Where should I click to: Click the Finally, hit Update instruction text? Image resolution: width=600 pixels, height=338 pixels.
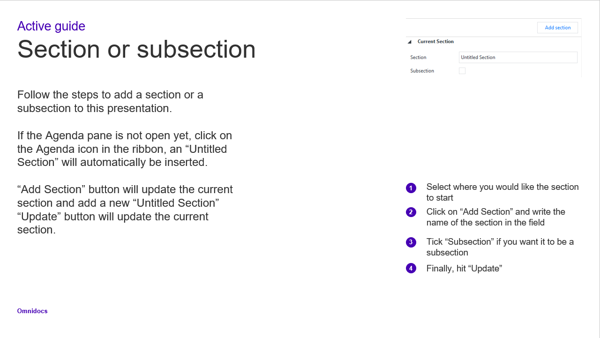click(x=464, y=269)
